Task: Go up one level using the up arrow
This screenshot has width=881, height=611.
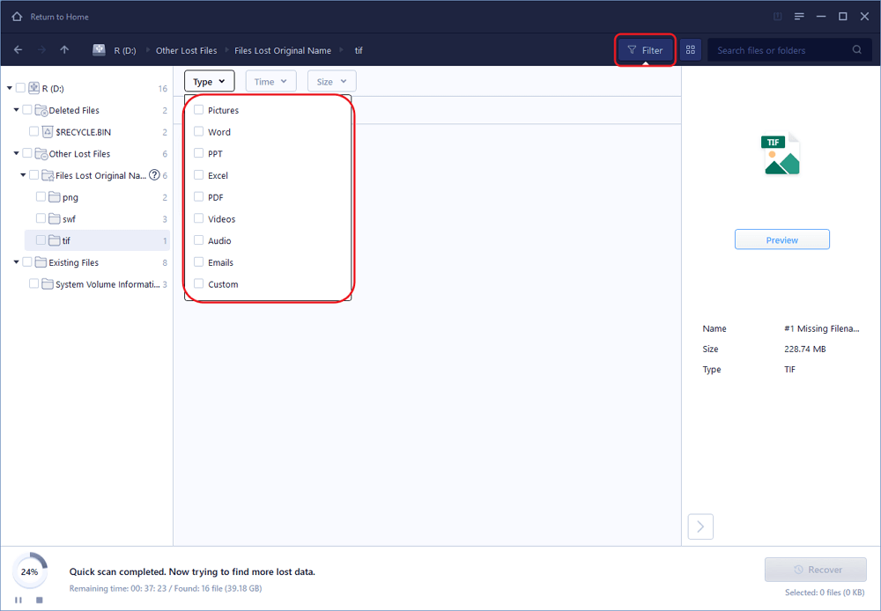Action: tap(63, 50)
